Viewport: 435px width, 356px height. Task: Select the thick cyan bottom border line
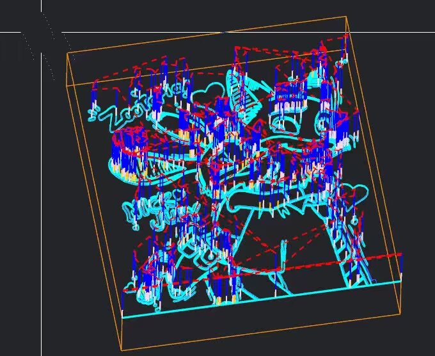click(x=262, y=299)
